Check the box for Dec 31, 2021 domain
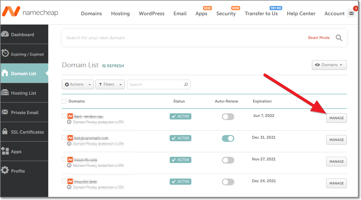 64,137
